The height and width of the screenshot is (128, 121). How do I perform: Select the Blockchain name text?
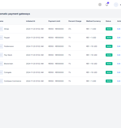(x=8, y=64)
